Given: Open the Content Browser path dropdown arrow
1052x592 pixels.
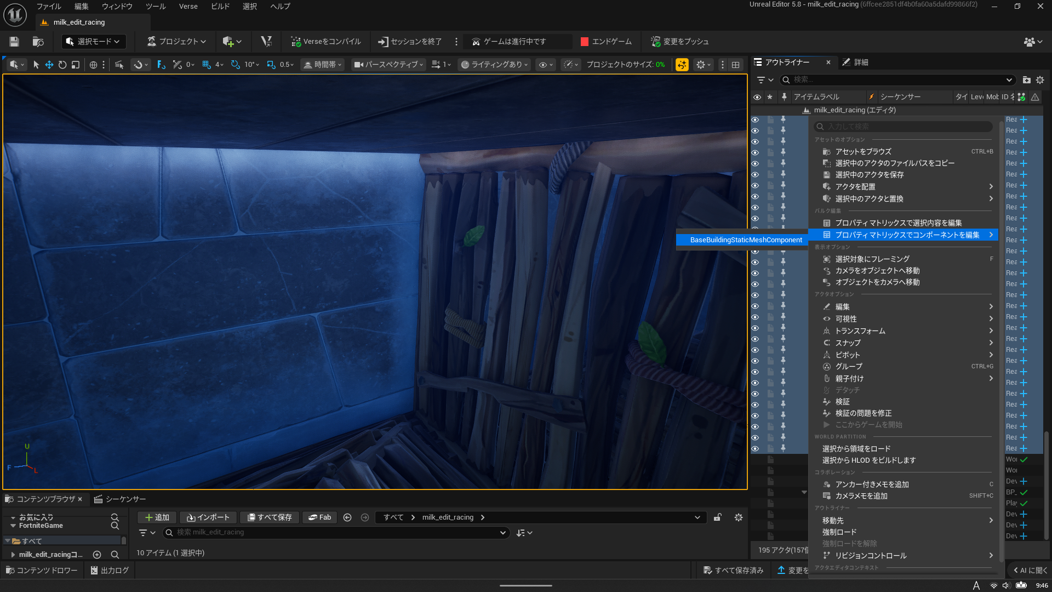Looking at the screenshot, I should coord(697,517).
